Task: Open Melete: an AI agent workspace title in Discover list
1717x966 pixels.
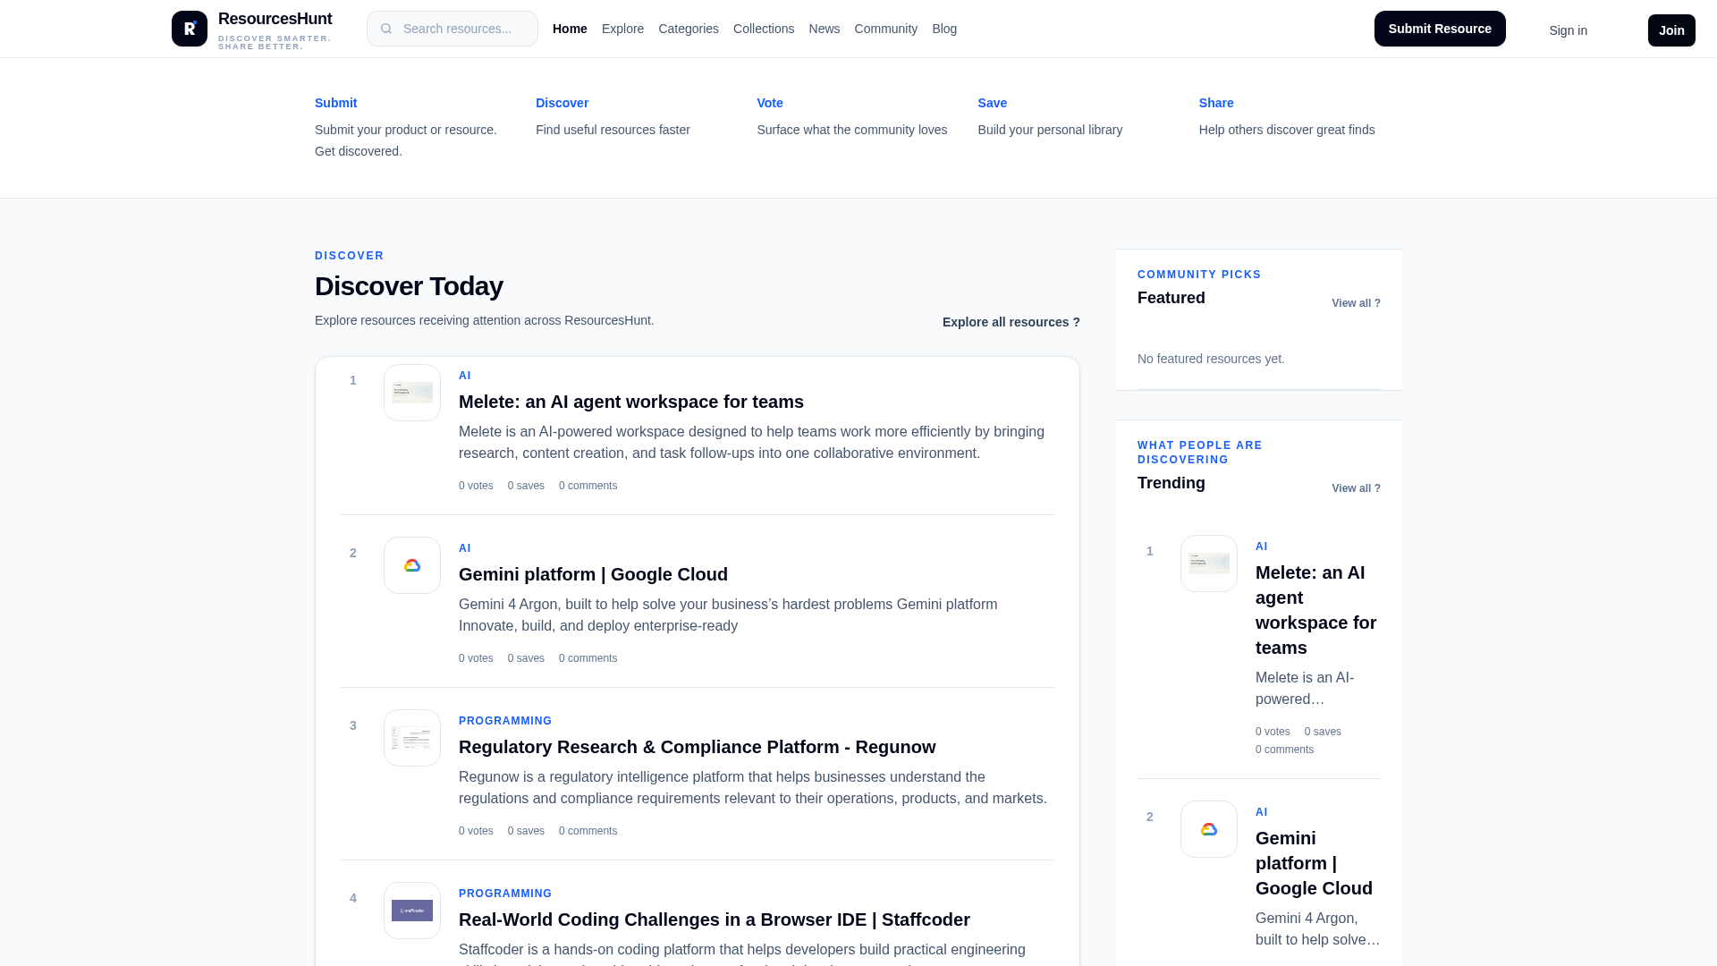Action: (631, 402)
